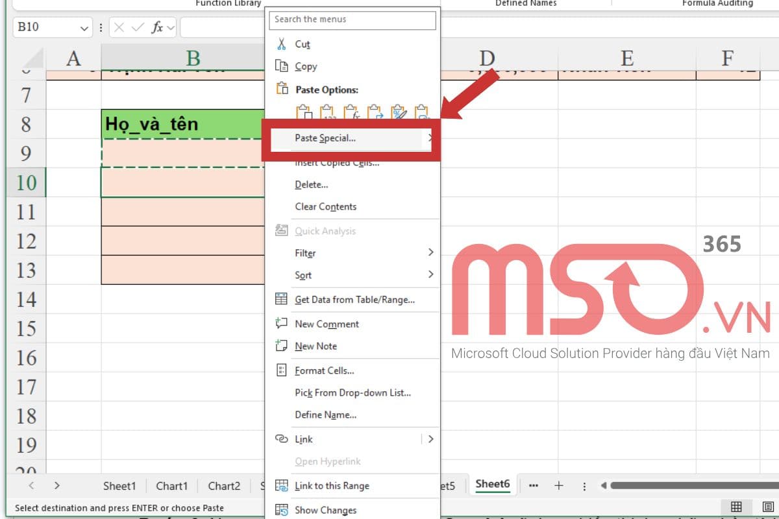This screenshot has width=779, height=519.
Task: Click the Link chain icon
Action: tap(281, 439)
